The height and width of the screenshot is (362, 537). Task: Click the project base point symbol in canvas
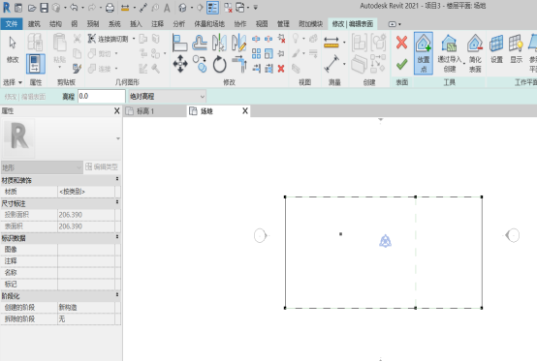tap(385, 241)
